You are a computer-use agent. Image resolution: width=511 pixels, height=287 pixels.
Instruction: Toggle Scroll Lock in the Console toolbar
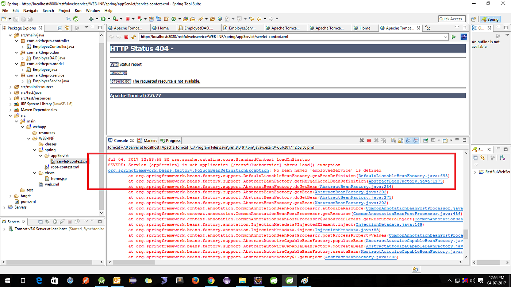pos(401,141)
